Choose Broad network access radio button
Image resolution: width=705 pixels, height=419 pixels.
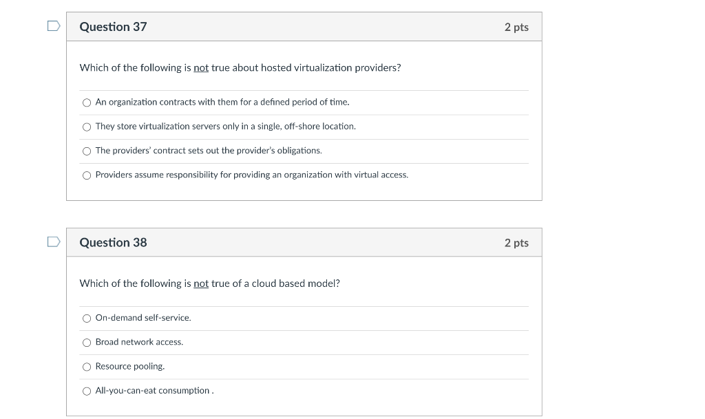pos(87,343)
